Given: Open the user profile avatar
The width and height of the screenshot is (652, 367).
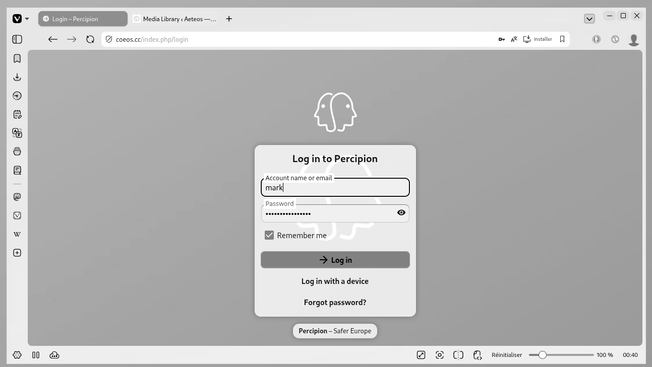Looking at the screenshot, I should click(x=634, y=40).
